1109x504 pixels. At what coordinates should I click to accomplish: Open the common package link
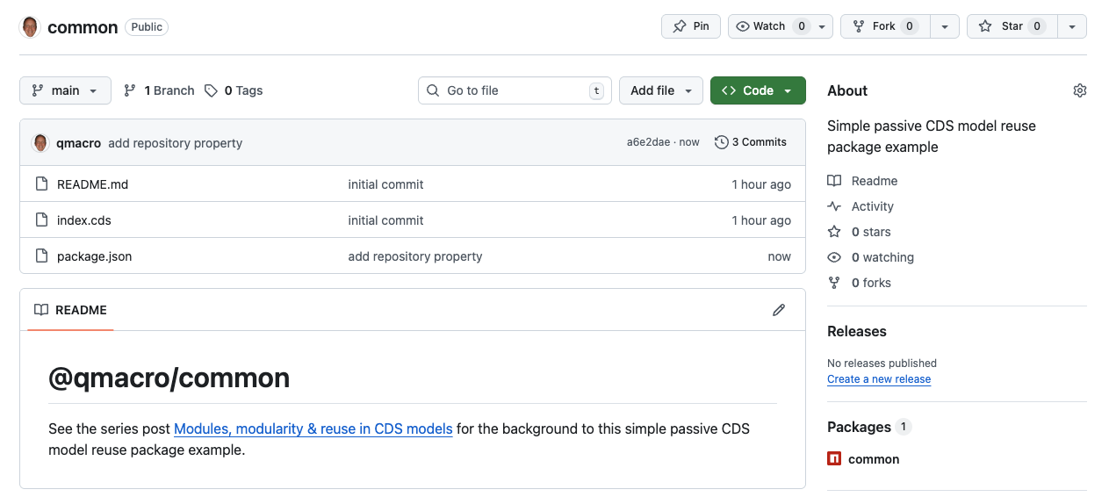(x=874, y=459)
